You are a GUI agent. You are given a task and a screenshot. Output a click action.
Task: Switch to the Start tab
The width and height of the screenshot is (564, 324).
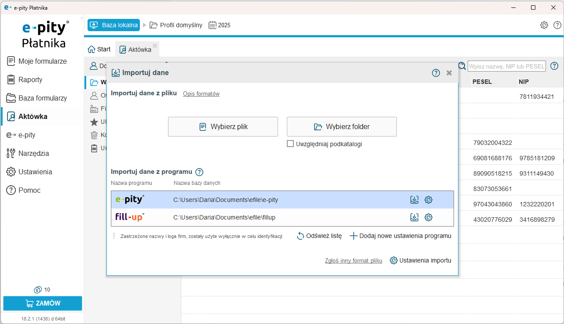[x=99, y=50]
